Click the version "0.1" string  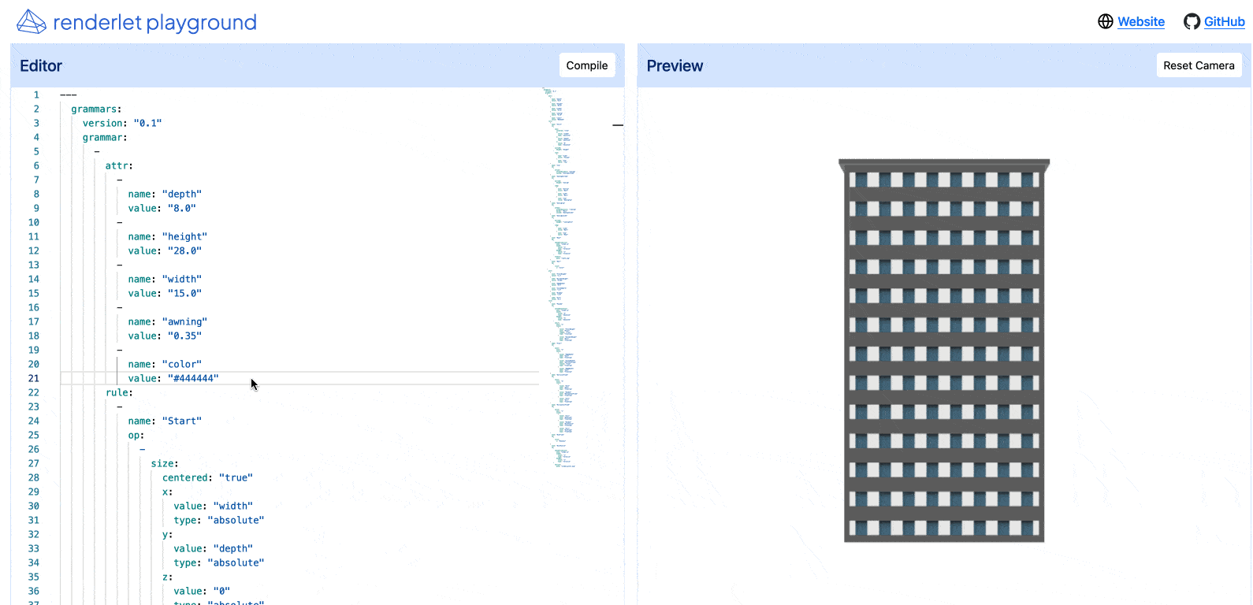(x=147, y=124)
